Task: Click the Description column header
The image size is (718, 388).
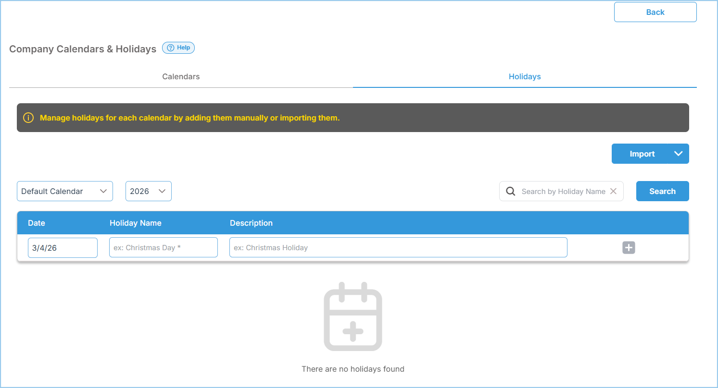Action: (x=251, y=223)
